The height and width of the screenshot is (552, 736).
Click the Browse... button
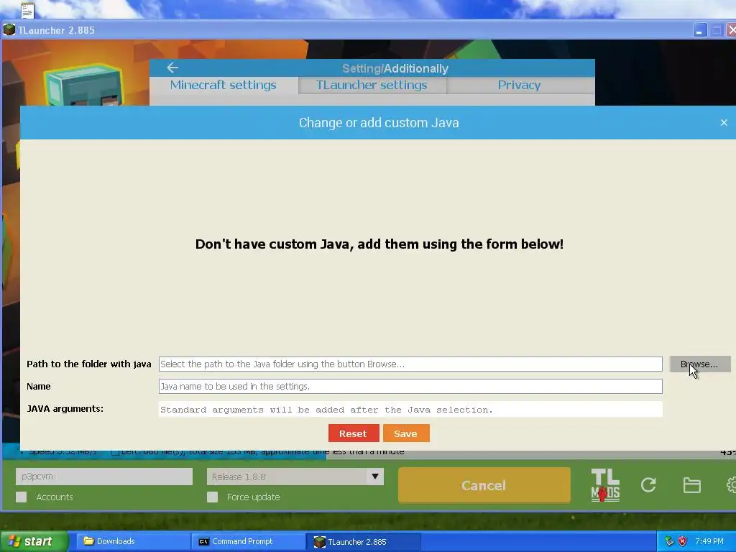click(699, 364)
